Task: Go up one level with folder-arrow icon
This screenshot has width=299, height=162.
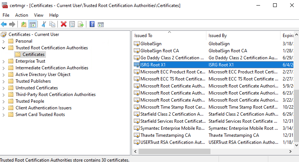Action: [x=24, y=24]
